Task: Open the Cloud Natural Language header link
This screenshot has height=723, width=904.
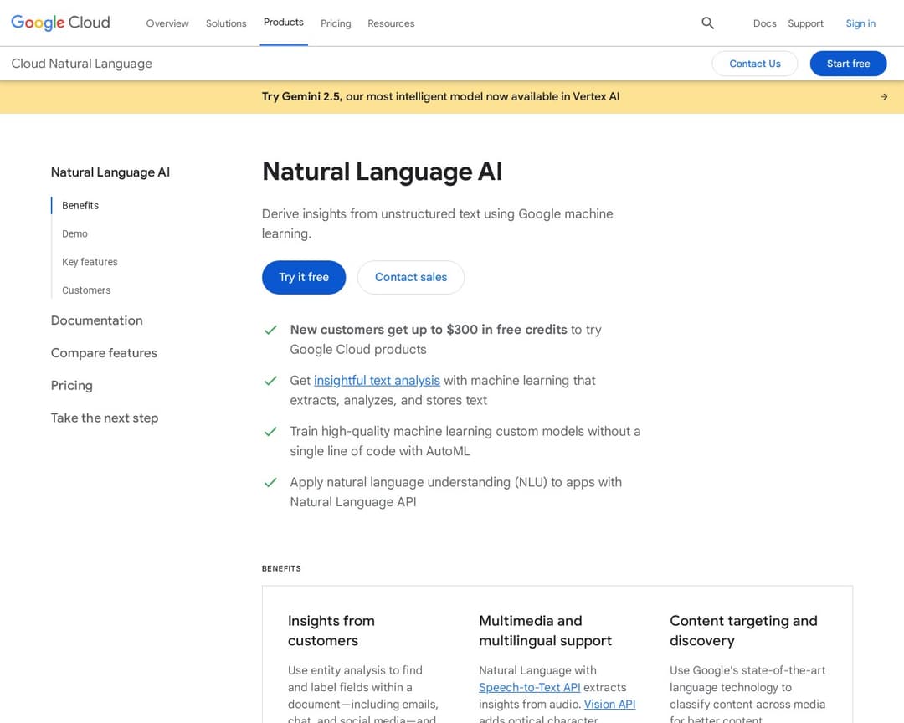Action: 82,64
